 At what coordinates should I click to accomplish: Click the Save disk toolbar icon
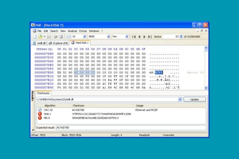(49, 36)
